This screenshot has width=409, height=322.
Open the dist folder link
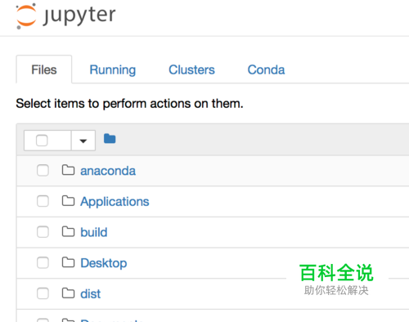point(91,294)
